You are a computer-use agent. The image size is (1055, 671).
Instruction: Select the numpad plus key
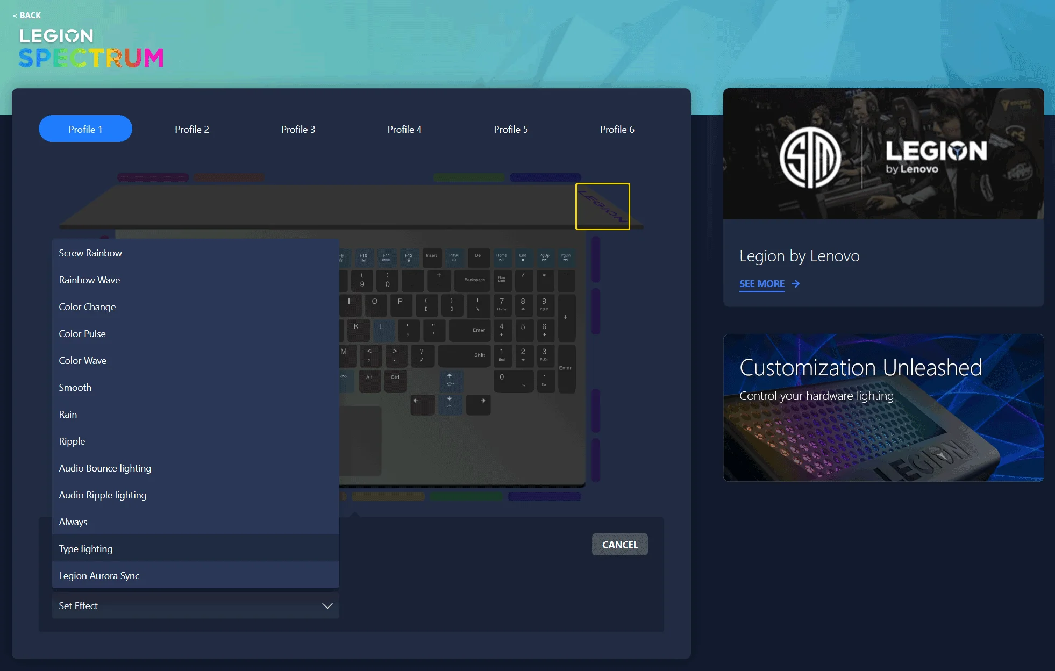(566, 318)
